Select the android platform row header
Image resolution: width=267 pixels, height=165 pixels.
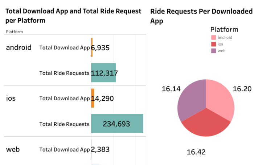(19, 47)
